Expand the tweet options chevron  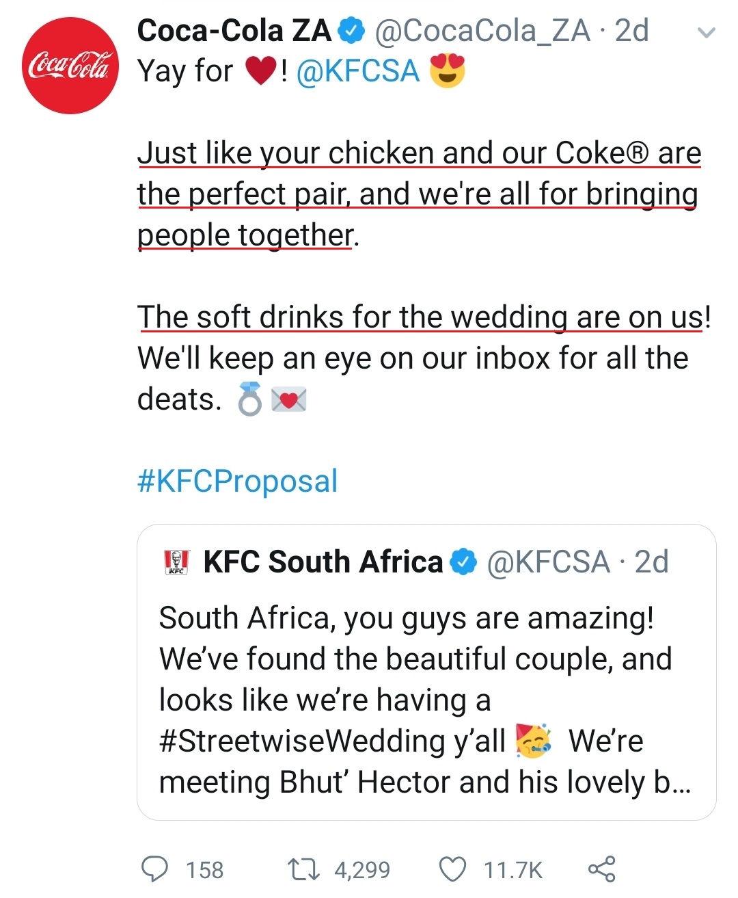click(708, 32)
